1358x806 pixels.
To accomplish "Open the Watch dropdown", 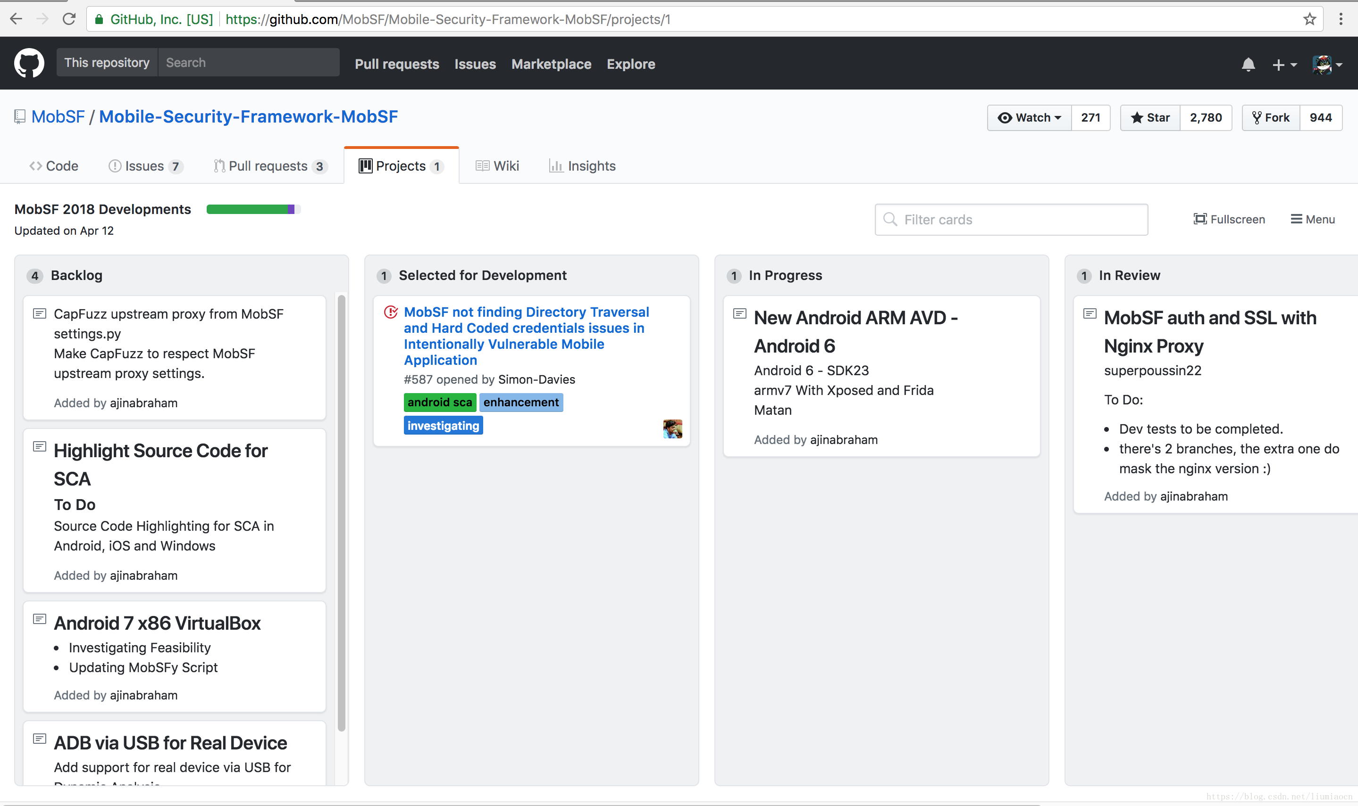I will pyautogui.click(x=1029, y=117).
